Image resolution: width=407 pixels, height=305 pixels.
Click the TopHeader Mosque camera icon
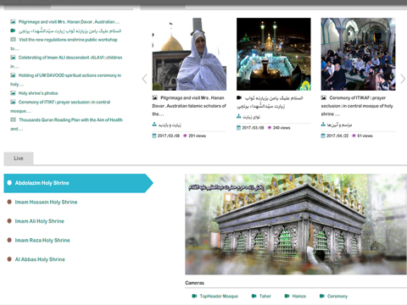click(194, 296)
